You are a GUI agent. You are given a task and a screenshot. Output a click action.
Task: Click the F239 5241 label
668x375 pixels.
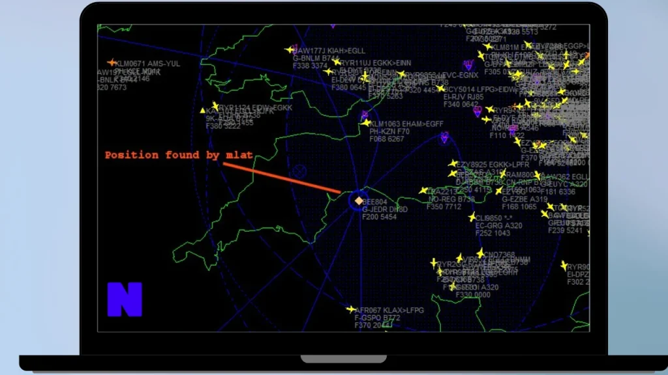coord(565,230)
